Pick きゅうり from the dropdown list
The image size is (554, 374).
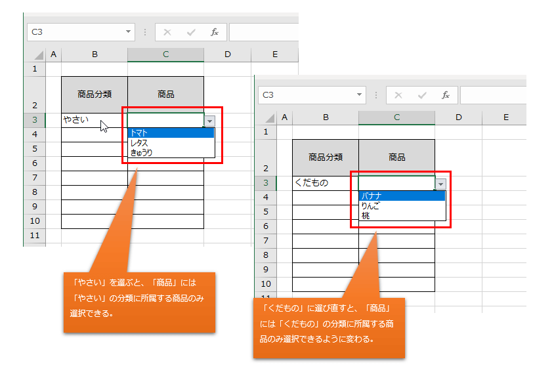(172, 152)
